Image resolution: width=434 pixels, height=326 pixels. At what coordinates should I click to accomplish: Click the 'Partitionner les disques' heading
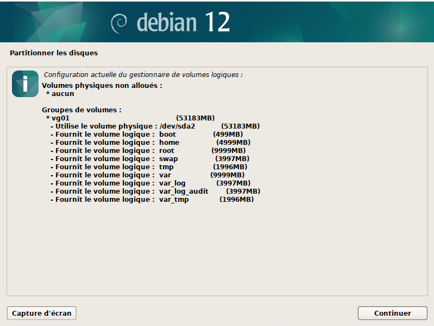54,53
